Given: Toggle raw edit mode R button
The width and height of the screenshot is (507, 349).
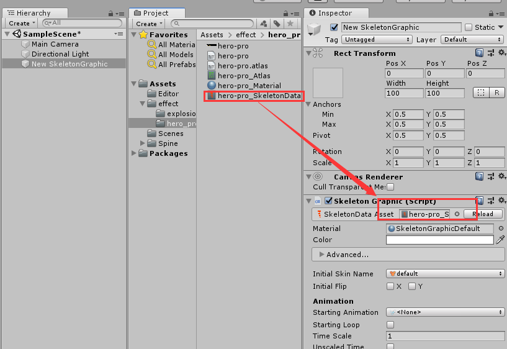Looking at the screenshot, I should [496, 93].
